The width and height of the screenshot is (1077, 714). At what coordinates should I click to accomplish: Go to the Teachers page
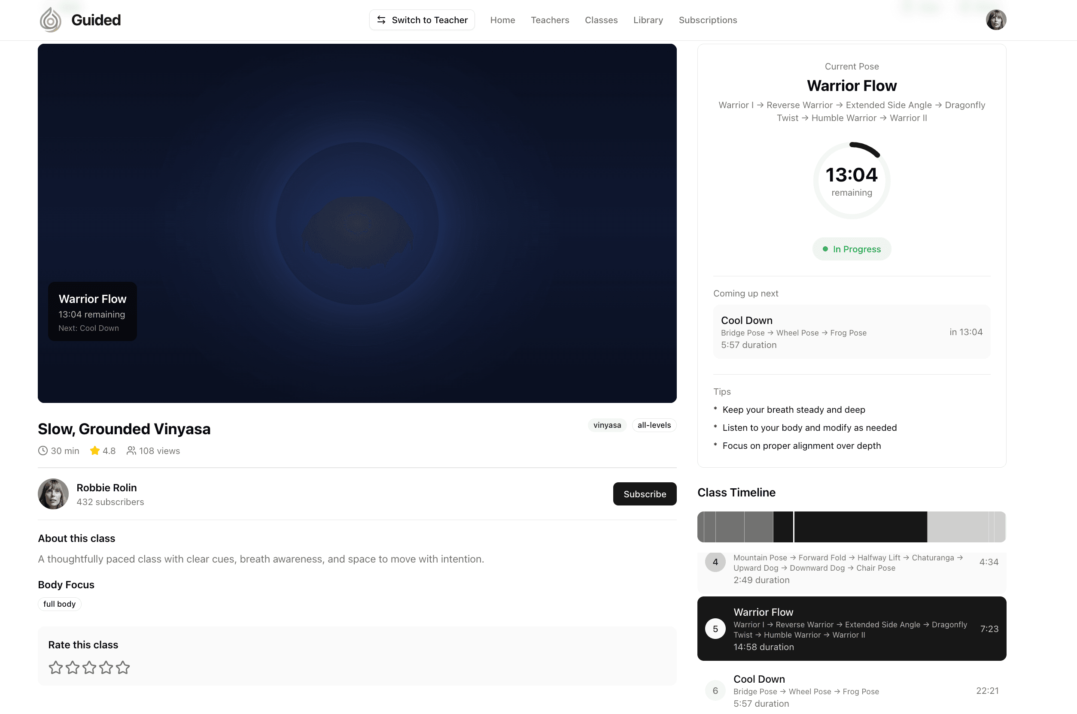coord(550,20)
